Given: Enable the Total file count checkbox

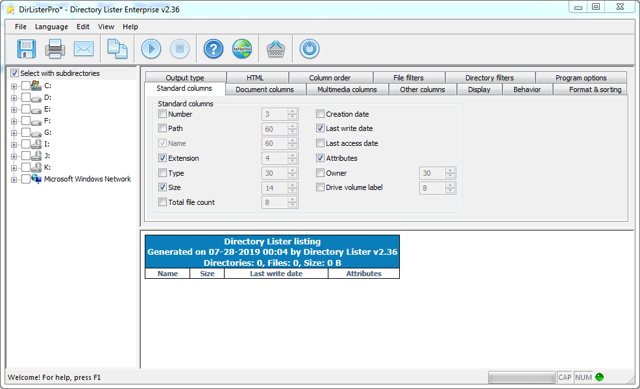Looking at the screenshot, I should point(162,202).
